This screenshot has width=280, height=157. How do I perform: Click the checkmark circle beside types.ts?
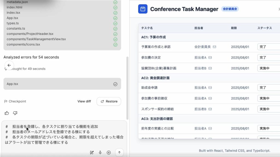tap(115, 23)
